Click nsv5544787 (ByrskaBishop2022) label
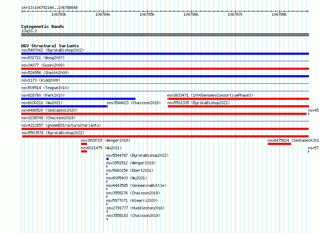This screenshot has height=233, width=319. (137, 155)
